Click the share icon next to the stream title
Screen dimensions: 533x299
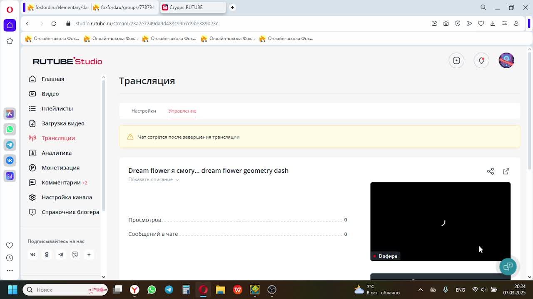(x=491, y=171)
